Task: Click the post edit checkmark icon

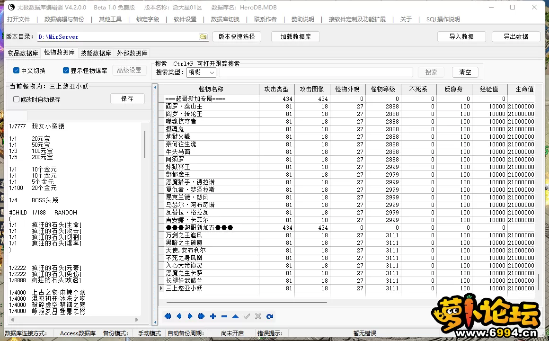Action: [247, 316]
